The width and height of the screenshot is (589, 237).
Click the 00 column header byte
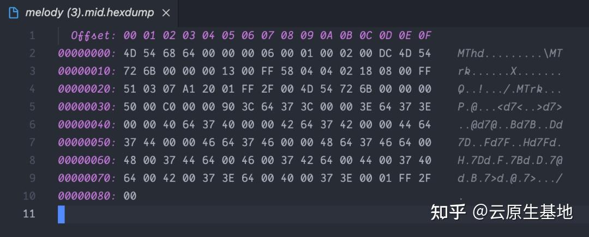point(130,36)
